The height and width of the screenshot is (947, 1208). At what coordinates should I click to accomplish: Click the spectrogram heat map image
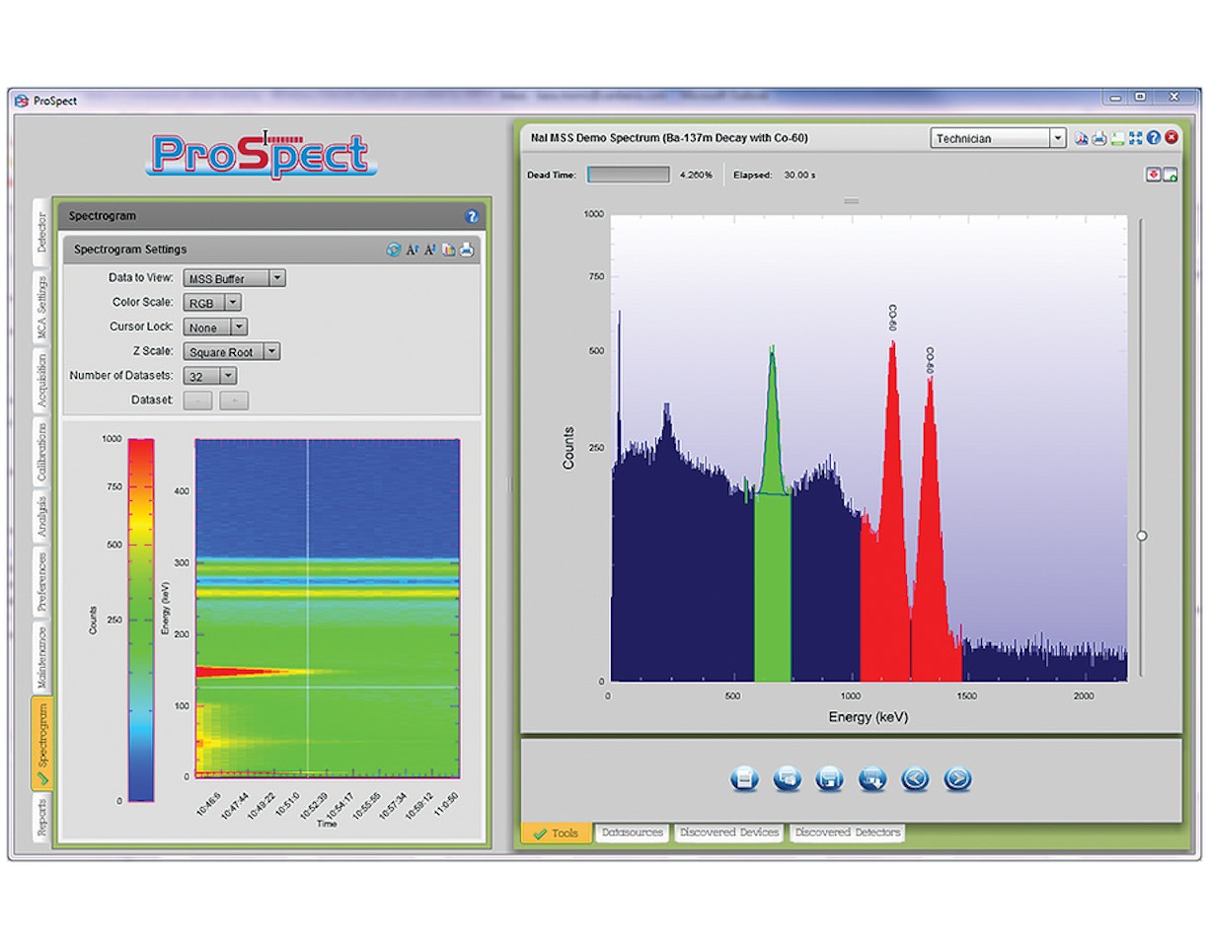pos(328,608)
